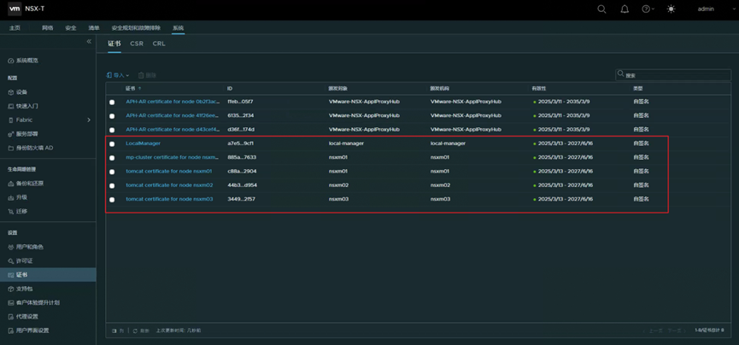Switch to the 网络 top tab
This screenshot has width=739, height=345.
pos(47,28)
